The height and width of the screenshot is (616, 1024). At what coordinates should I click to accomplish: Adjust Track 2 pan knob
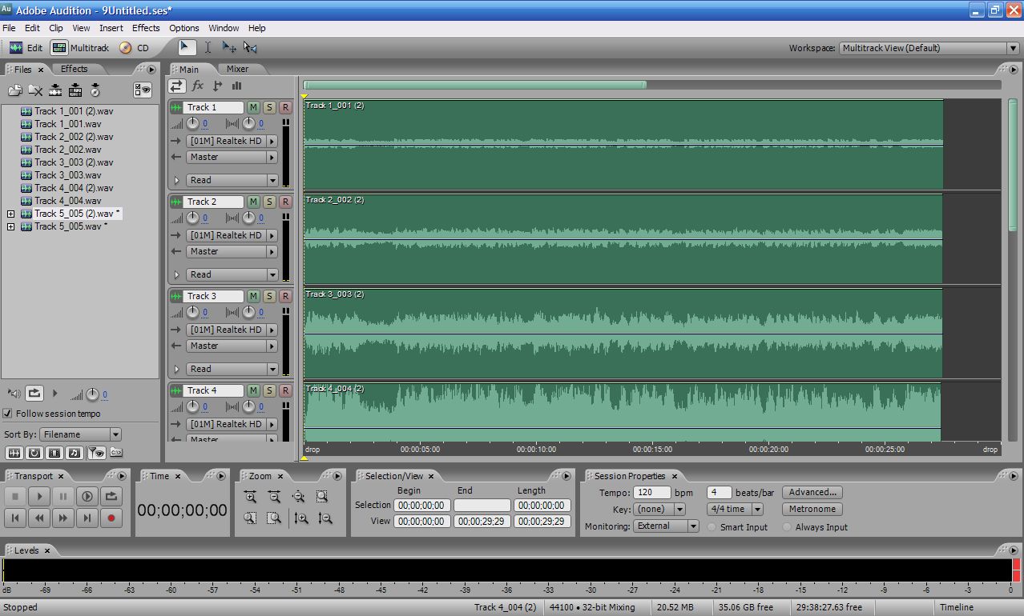tap(248, 218)
